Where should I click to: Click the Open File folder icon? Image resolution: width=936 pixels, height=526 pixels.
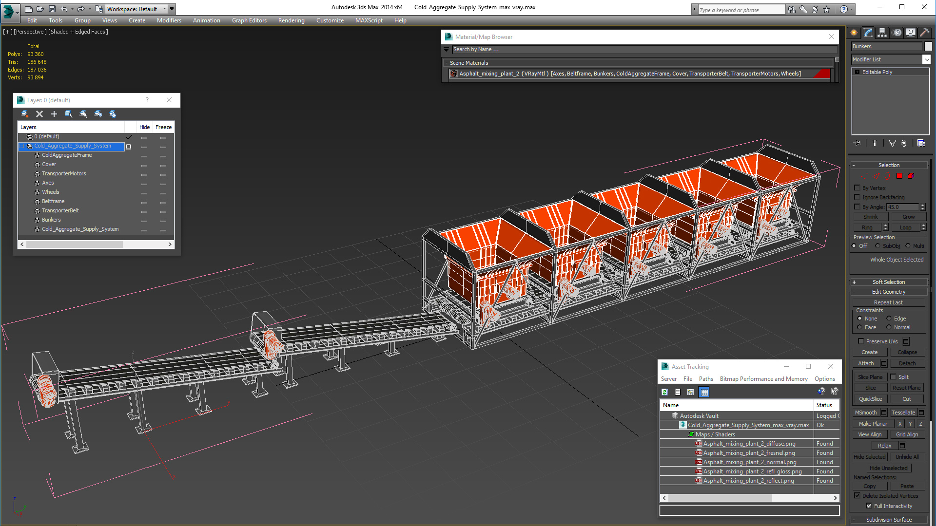40,9
